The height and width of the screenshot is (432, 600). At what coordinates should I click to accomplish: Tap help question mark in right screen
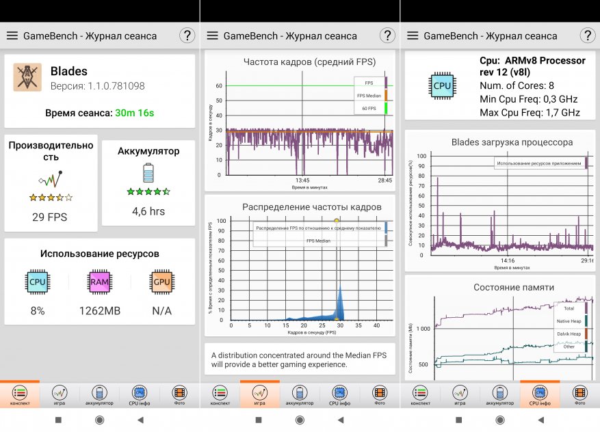pyautogui.click(x=588, y=36)
